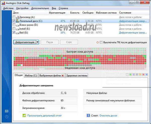Click the blue exclamation advice icon
The height and width of the screenshot is (124, 151).
pos(88,115)
